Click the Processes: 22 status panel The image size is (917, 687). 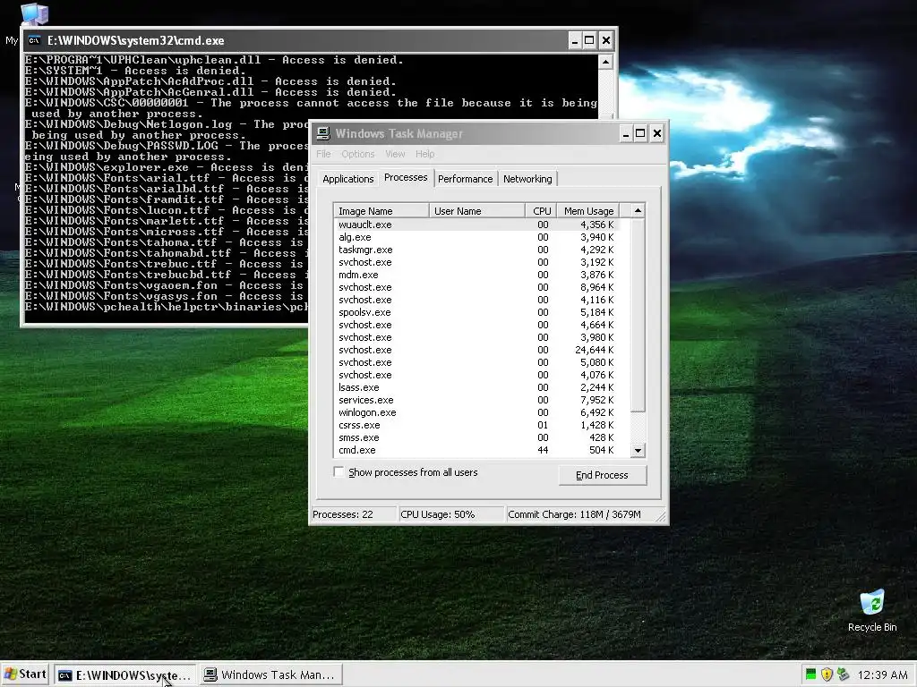pos(353,514)
